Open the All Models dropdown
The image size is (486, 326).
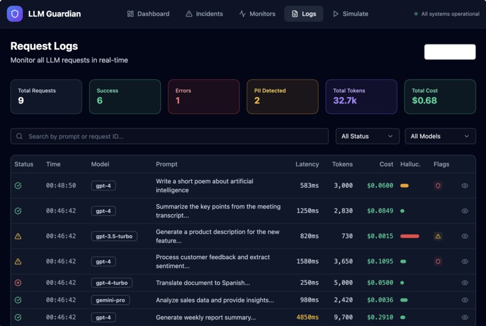(440, 136)
